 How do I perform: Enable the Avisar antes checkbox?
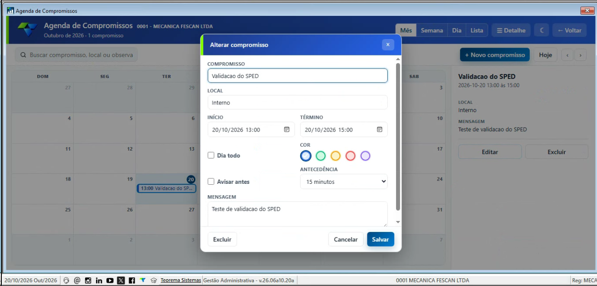211,182
